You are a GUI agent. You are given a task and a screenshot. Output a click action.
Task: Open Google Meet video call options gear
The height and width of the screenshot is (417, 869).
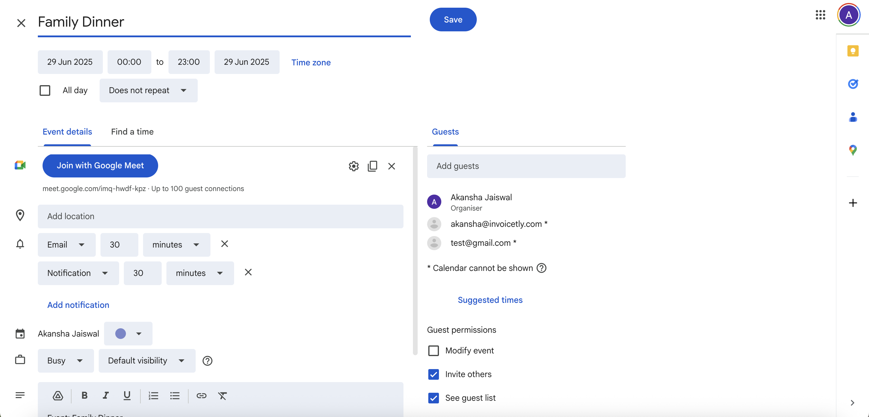pyautogui.click(x=354, y=166)
